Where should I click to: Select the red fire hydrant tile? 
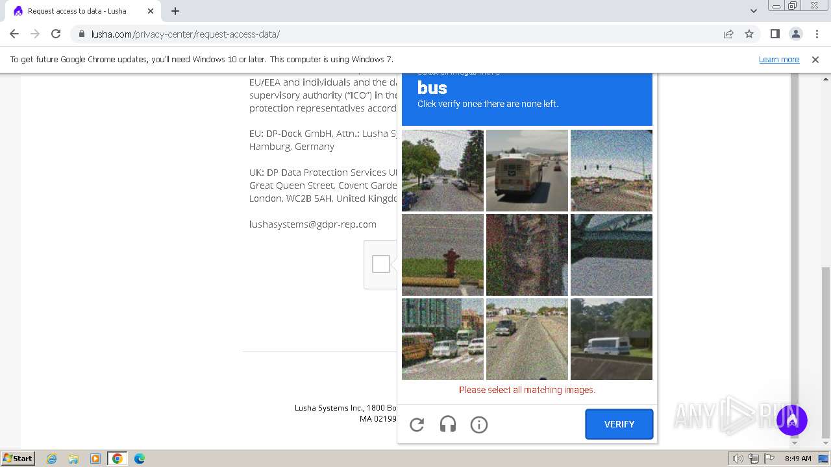pyautogui.click(x=443, y=255)
